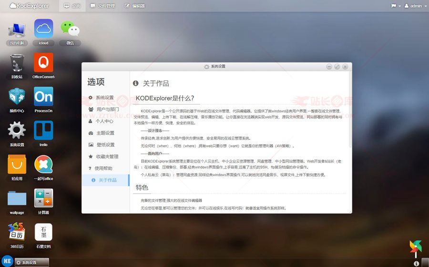The image size is (429, 267).
Task: Click the dialog content scrollbar
Action: 350,109
